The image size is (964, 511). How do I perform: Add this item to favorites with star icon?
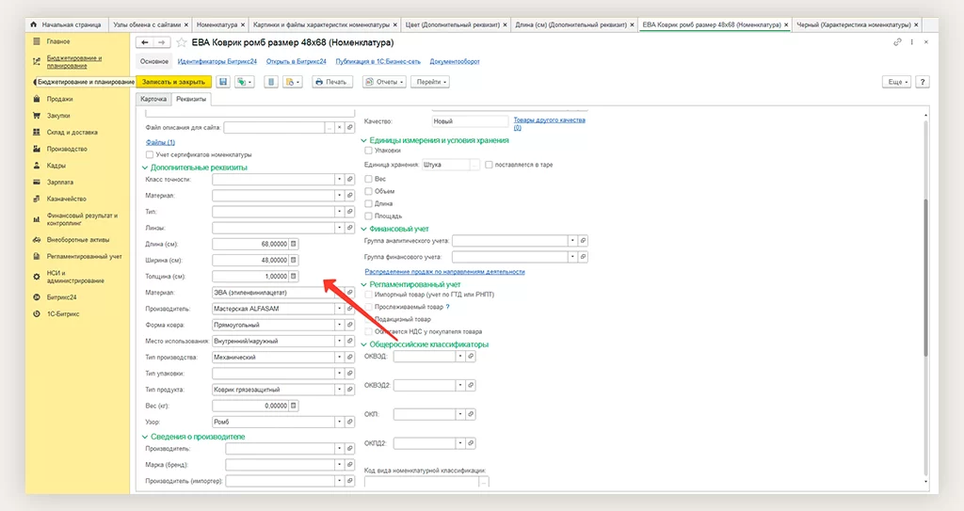[181, 42]
